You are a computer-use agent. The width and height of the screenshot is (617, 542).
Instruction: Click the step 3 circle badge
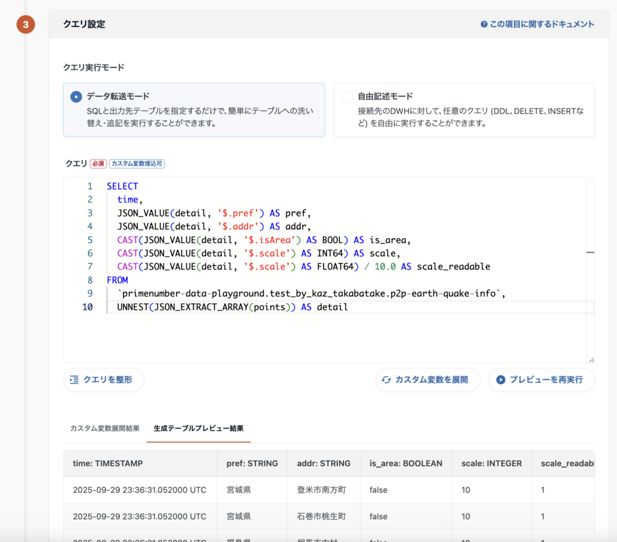[x=25, y=25]
